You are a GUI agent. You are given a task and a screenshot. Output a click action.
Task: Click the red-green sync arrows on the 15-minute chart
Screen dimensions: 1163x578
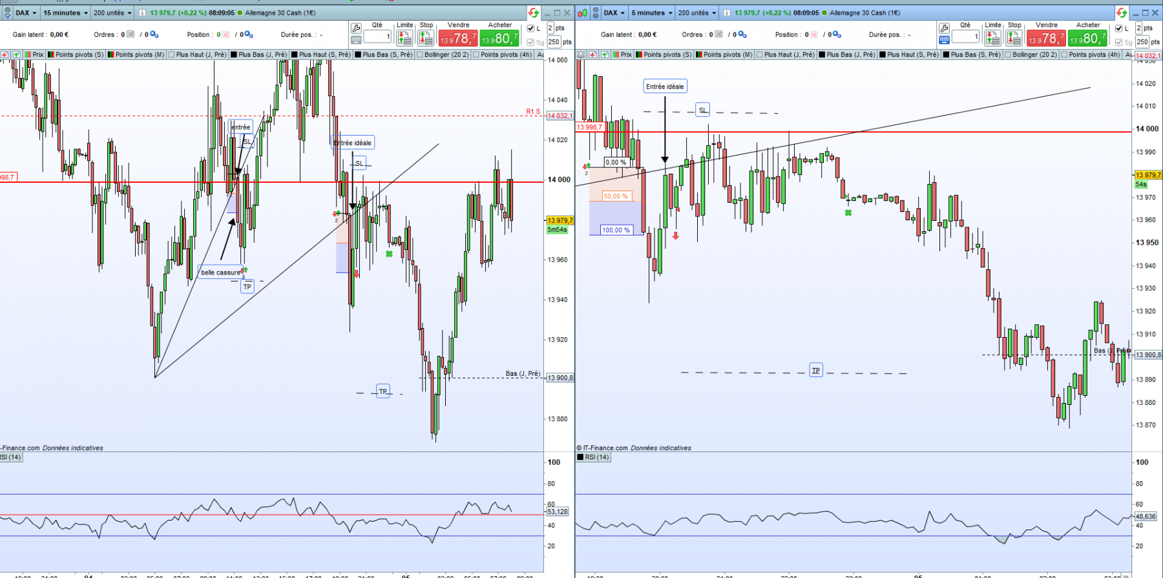click(x=533, y=13)
